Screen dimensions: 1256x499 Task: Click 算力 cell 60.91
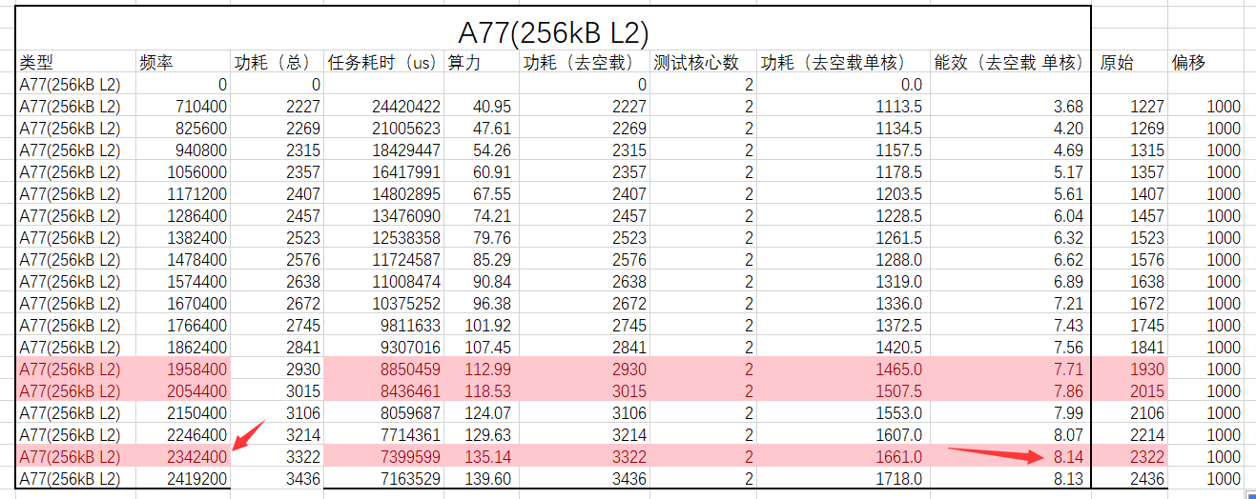click(x=482, y=172)
